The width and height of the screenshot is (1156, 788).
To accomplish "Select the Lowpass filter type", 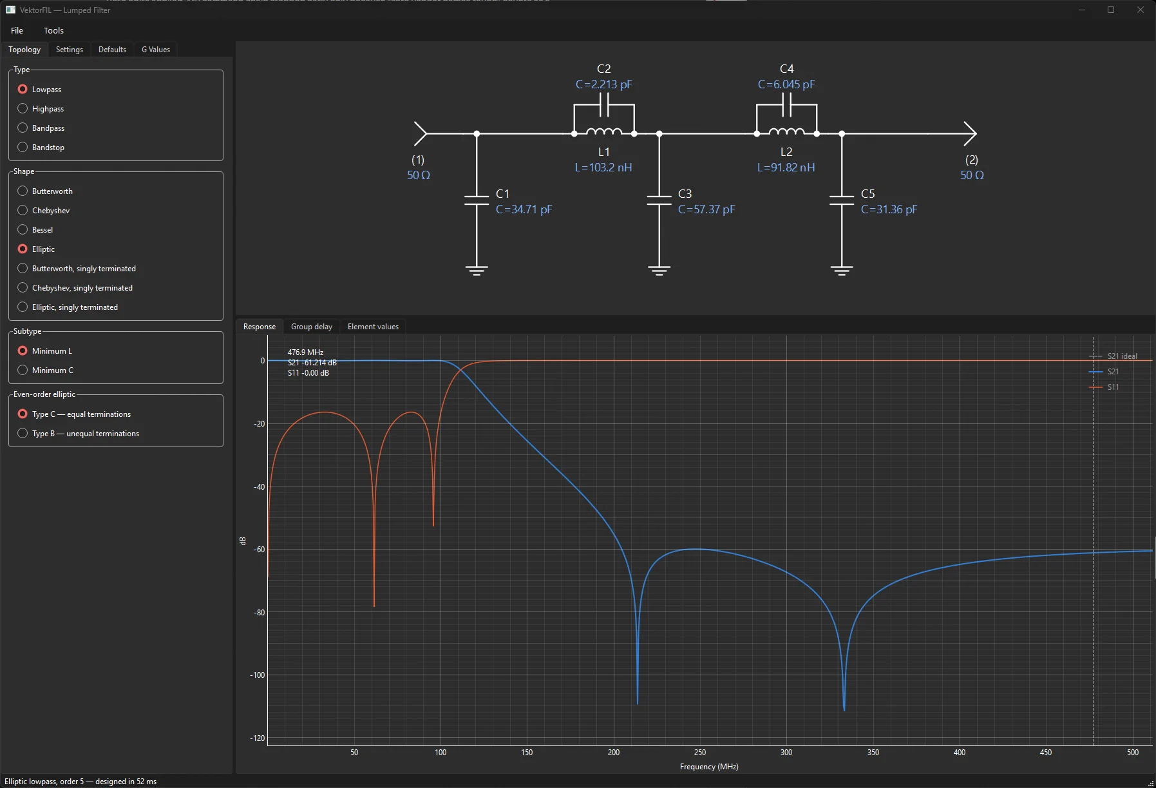I will [40, 90].
